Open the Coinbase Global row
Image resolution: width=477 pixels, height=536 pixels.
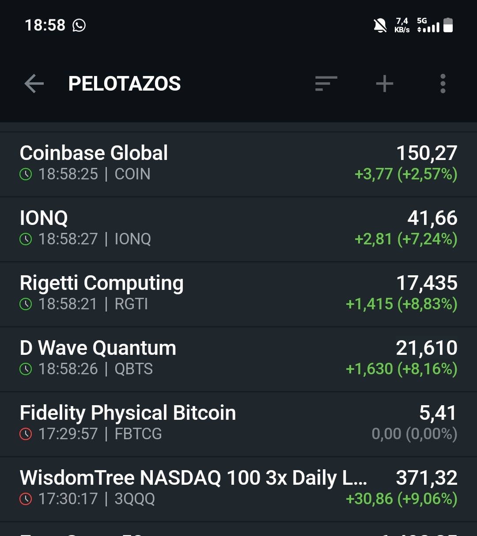click(238, 164)
